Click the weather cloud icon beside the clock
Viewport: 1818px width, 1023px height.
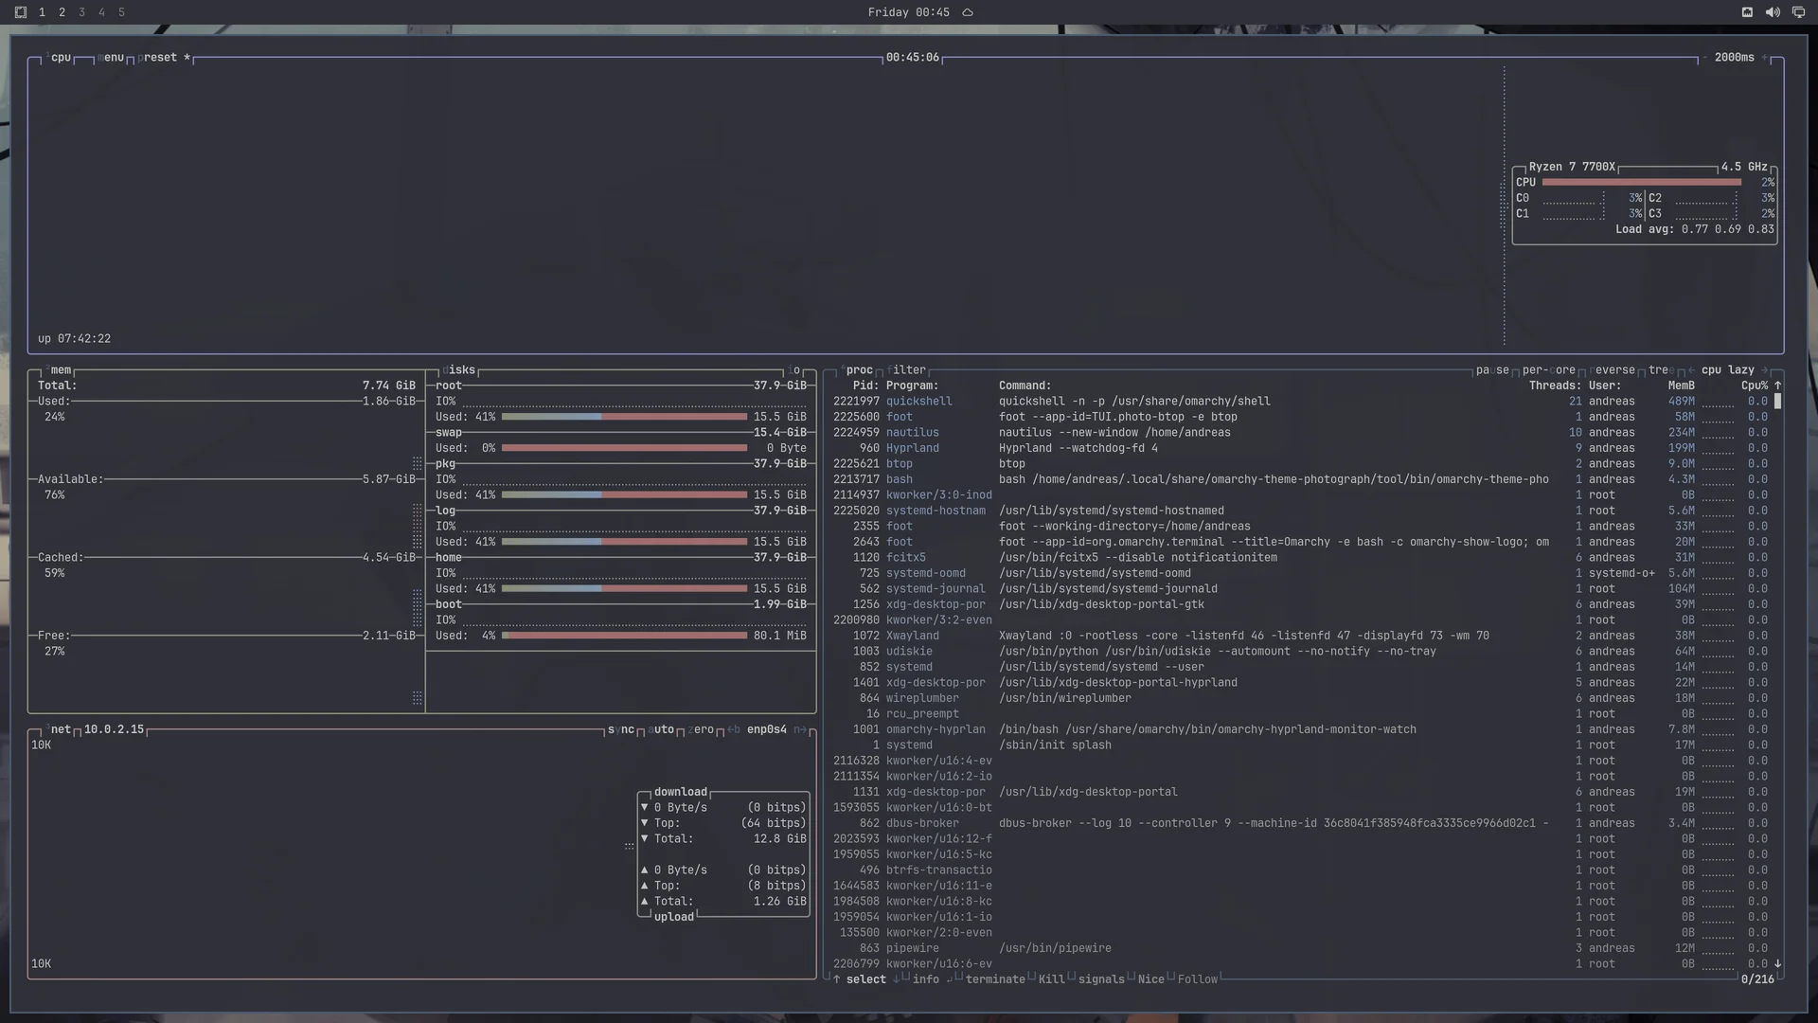point(968,12)
